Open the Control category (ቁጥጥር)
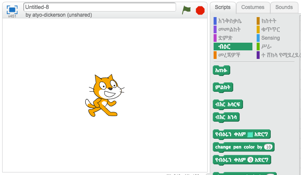The image size is (301, 175). (x=270, y=29)
